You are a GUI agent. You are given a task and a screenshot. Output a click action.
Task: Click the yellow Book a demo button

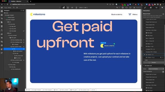click(108, 46)
